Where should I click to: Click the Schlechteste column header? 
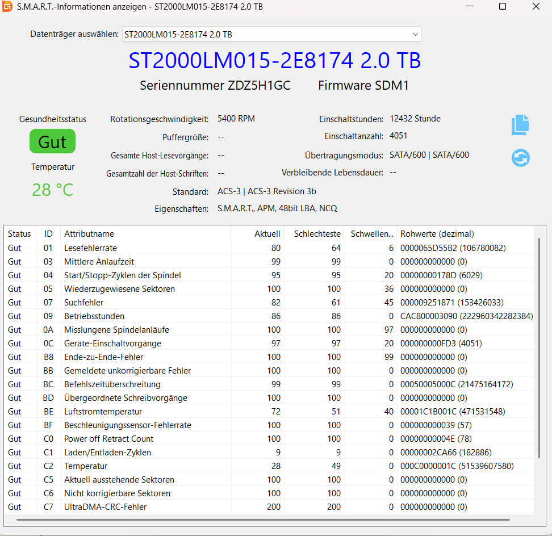tap(317, 234)
